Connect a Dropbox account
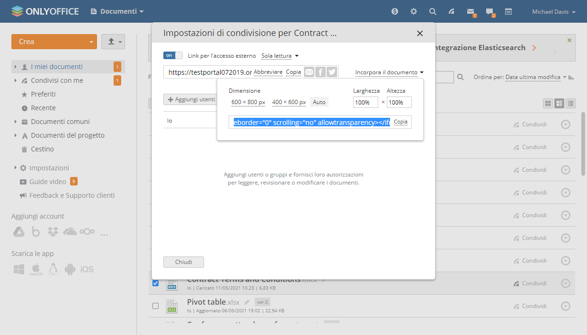This screenshot has height=335, width=587. point(53,232)
